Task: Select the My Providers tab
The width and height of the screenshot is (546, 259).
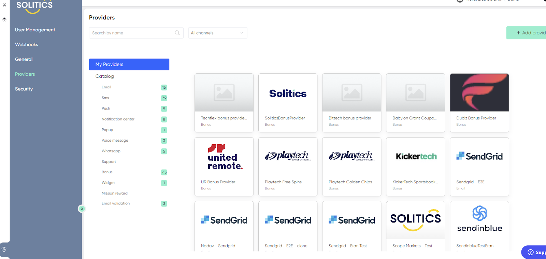Action: (129, 64)
